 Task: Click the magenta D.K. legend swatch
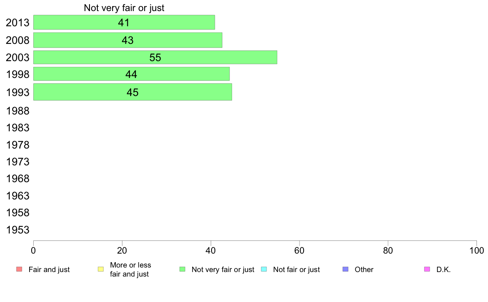tap(427, 269)
